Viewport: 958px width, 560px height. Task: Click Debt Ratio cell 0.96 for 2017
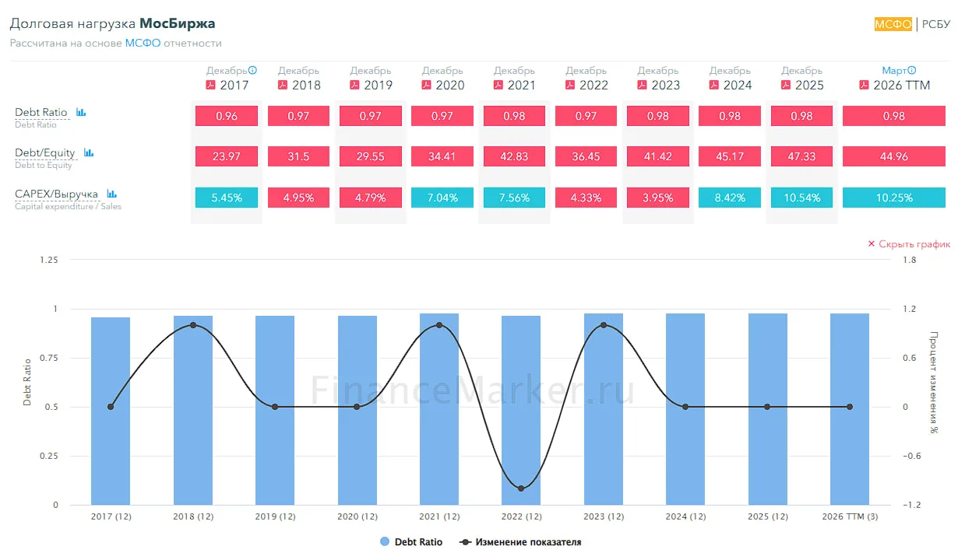tap(227, 116)
